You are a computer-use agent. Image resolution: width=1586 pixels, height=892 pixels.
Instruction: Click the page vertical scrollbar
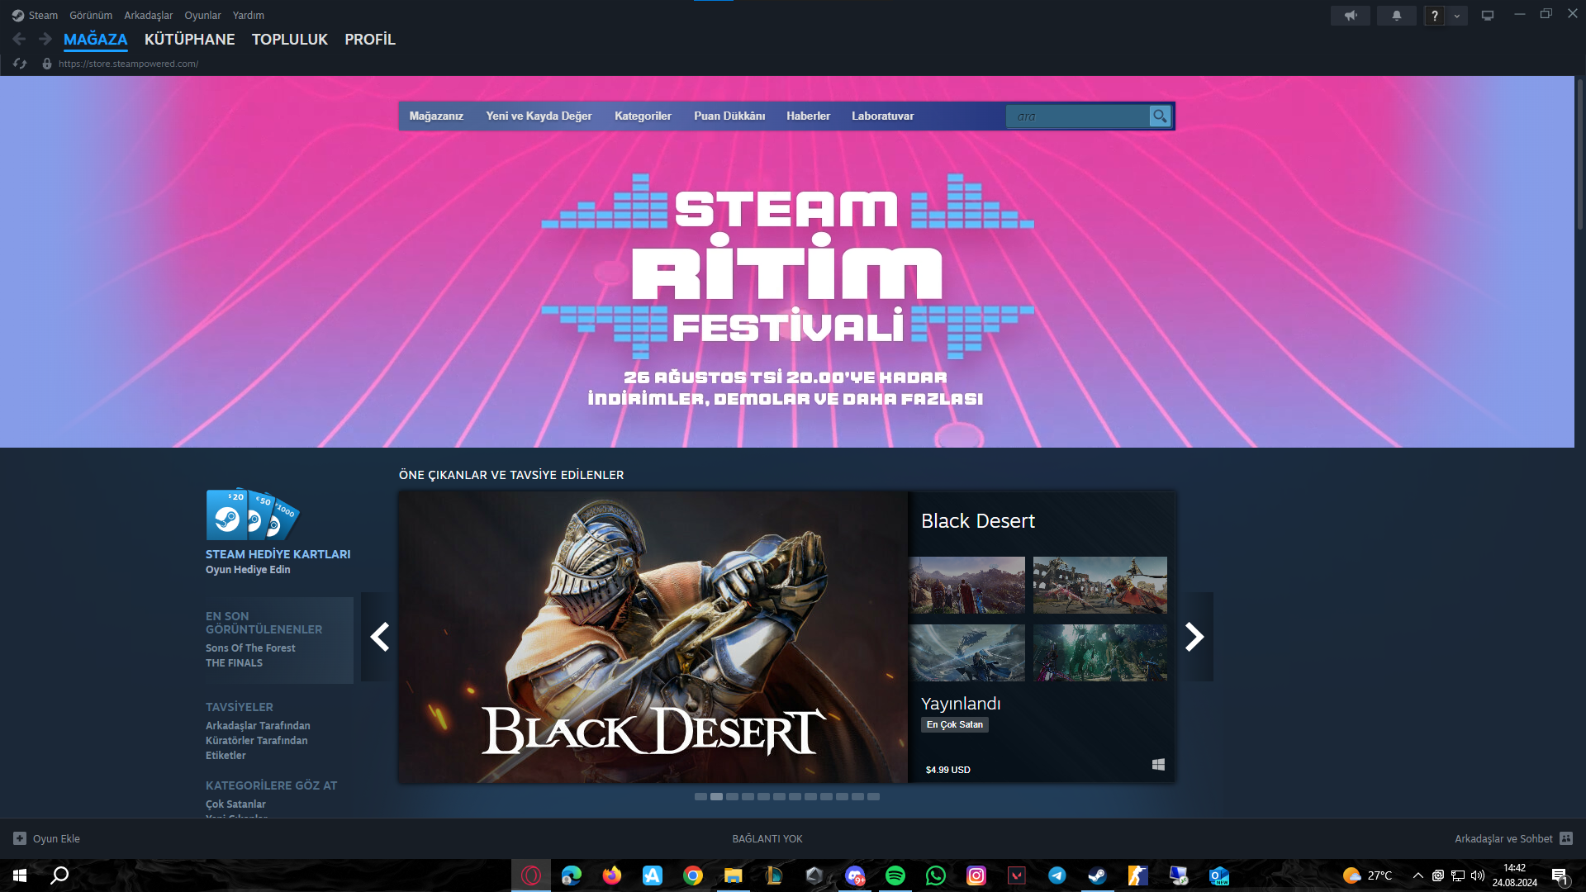coord(1579,154)
